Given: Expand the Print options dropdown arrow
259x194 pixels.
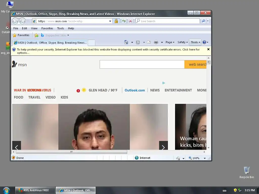Looking at the screenshot, I should pyautogui.click(x=162, y=42).
